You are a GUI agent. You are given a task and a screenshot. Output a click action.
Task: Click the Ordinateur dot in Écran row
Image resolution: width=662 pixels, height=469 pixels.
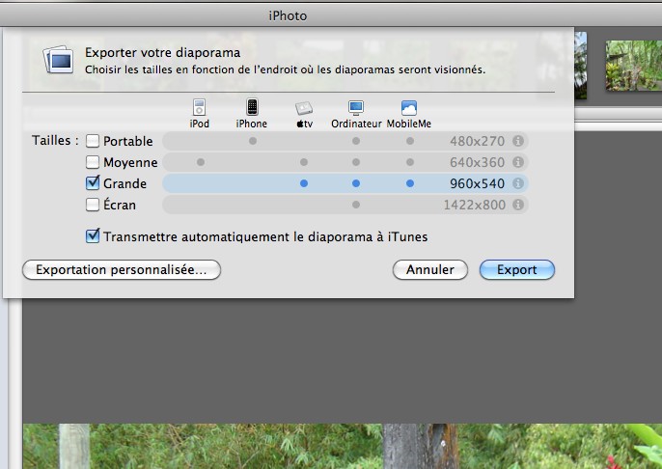[x=356, y=205]
